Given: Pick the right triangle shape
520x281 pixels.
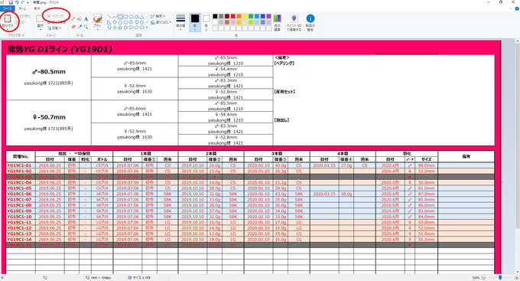Looking at the screenshot, I should (109, 22).
